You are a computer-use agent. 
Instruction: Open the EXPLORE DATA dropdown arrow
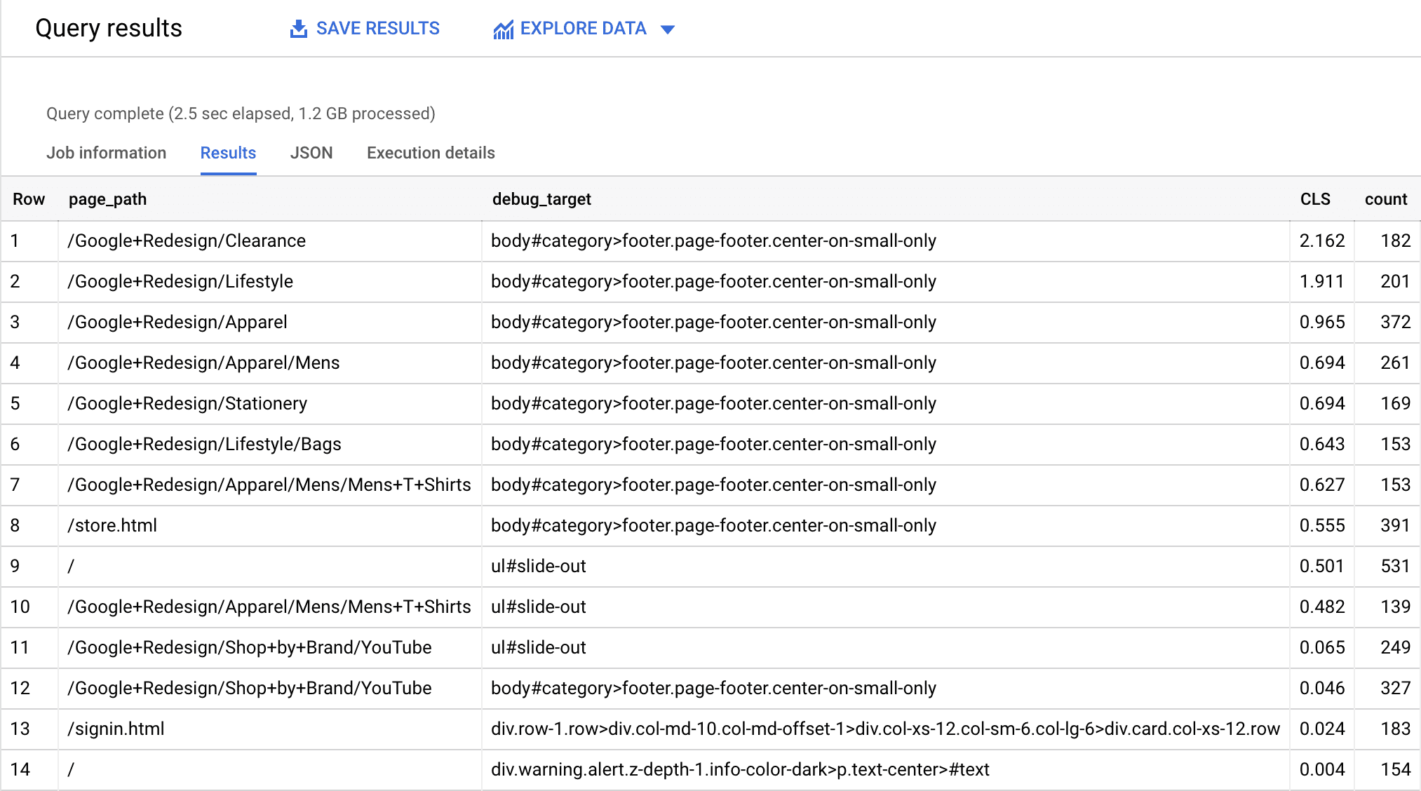(x=671, y=28)
